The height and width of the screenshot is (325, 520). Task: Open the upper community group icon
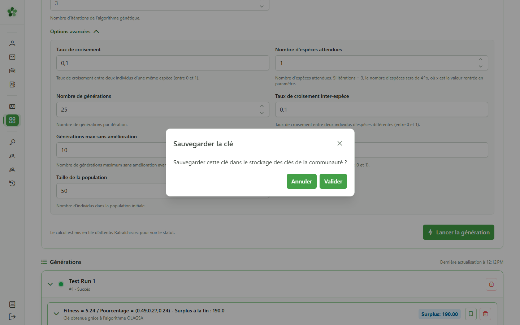(x=12, y=156)
